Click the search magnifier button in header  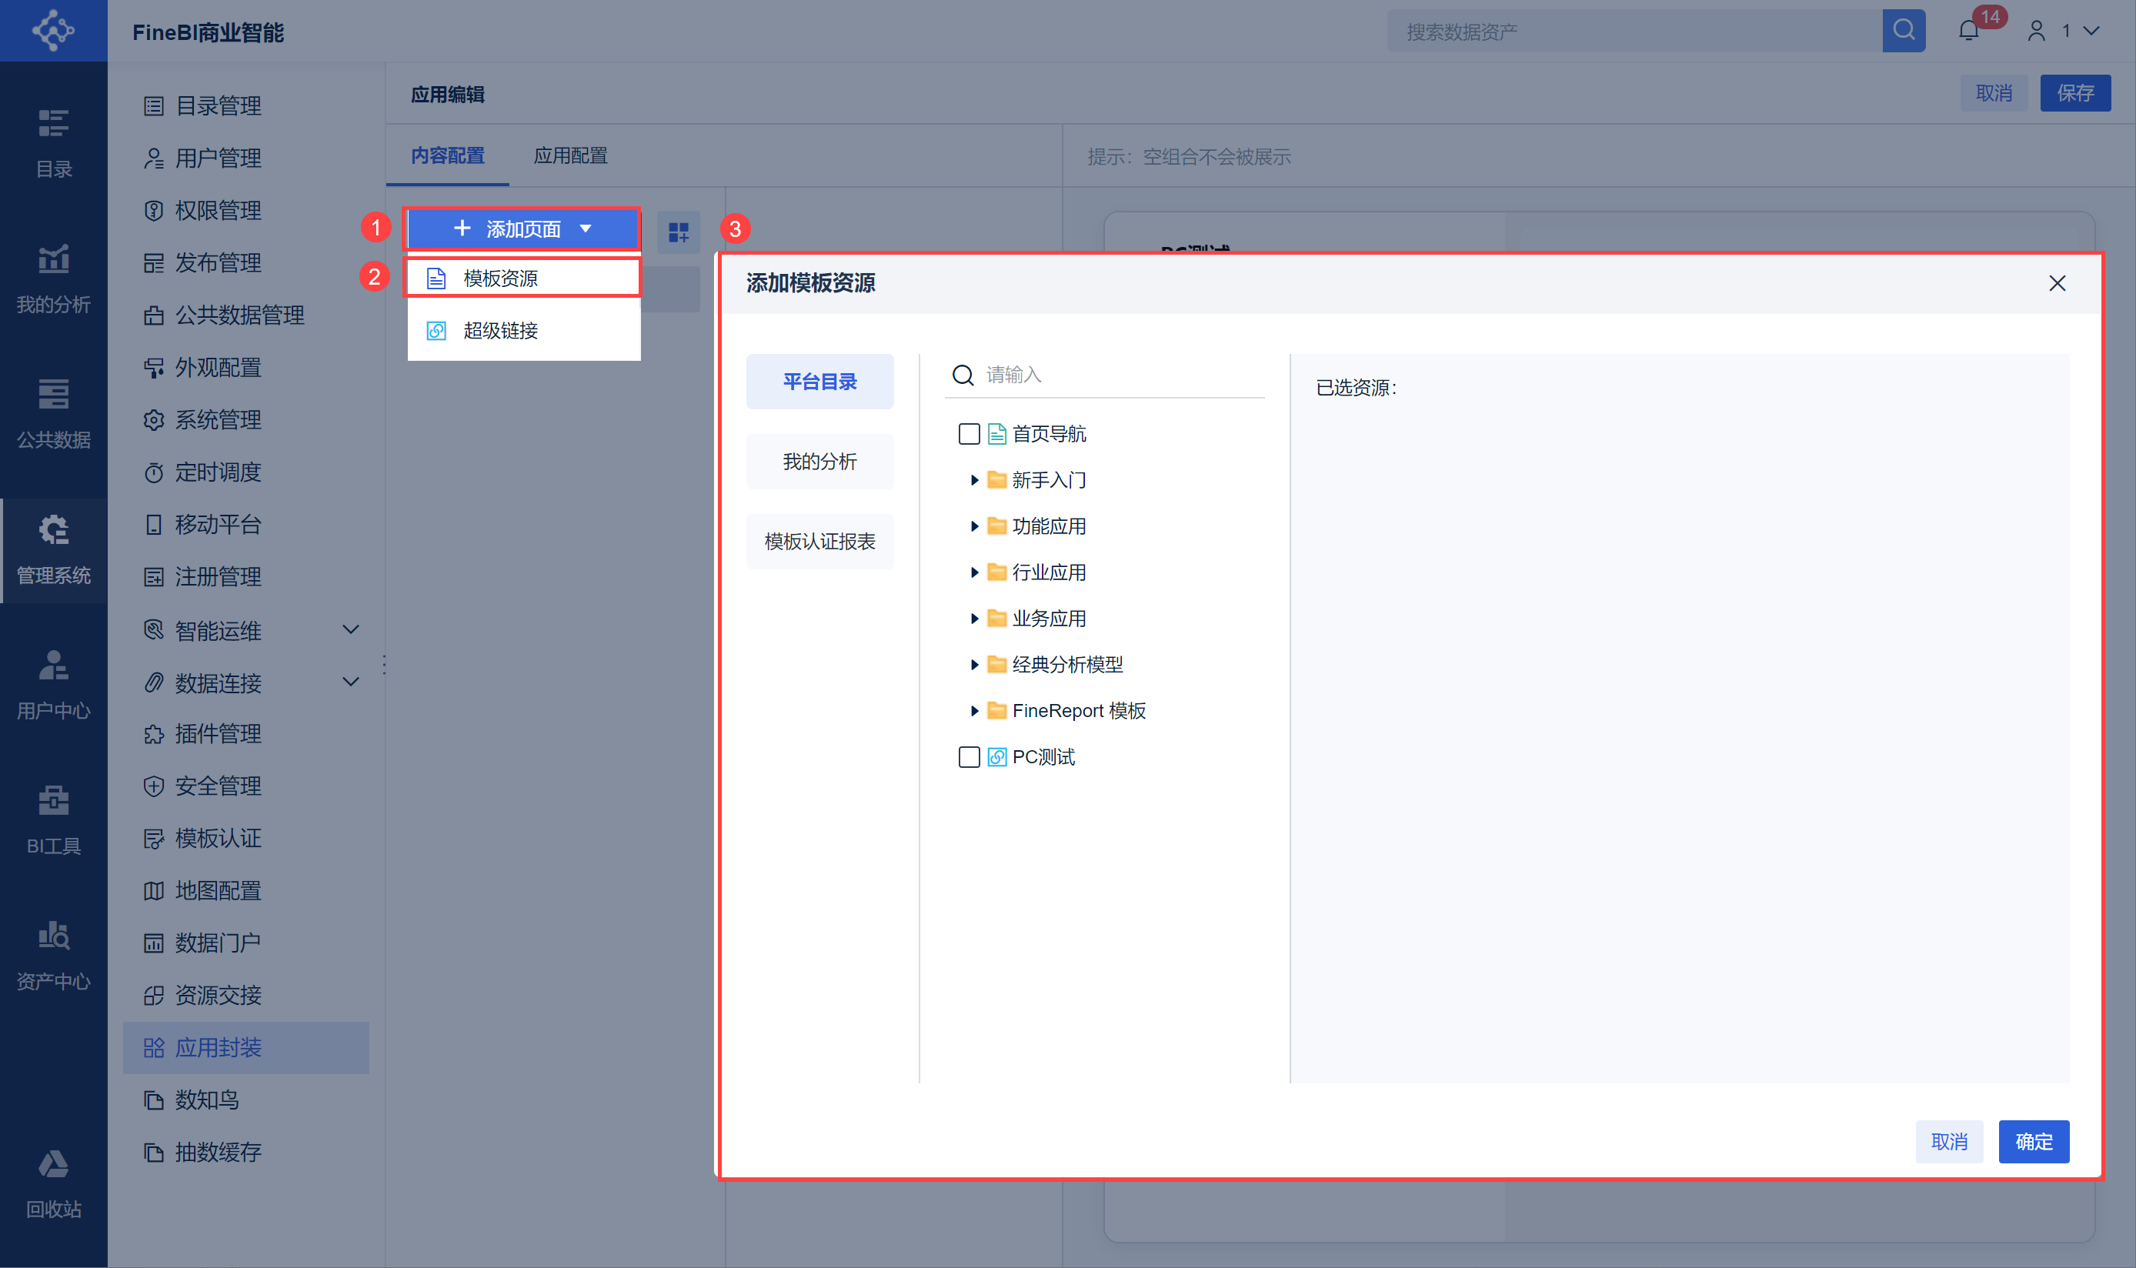point(1903,32)
